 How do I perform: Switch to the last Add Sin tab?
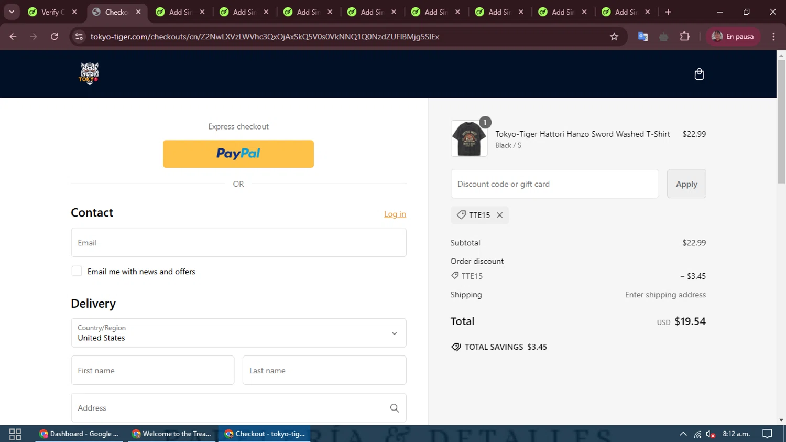(626, 12)
